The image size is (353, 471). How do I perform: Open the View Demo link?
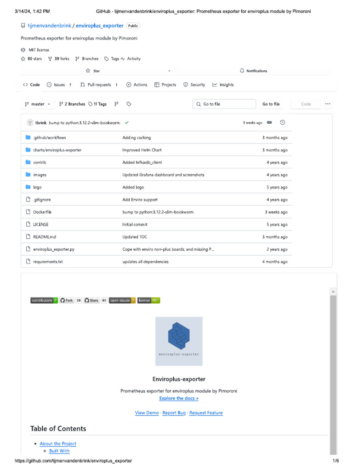[x=147, y=413]
